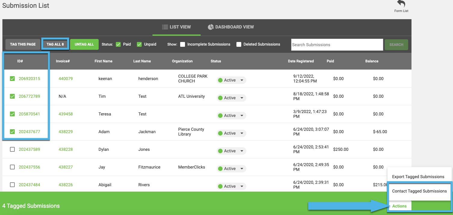Toggle the Paid status filter checkbox
Screen dimensions: 453x215
point(118,44)
